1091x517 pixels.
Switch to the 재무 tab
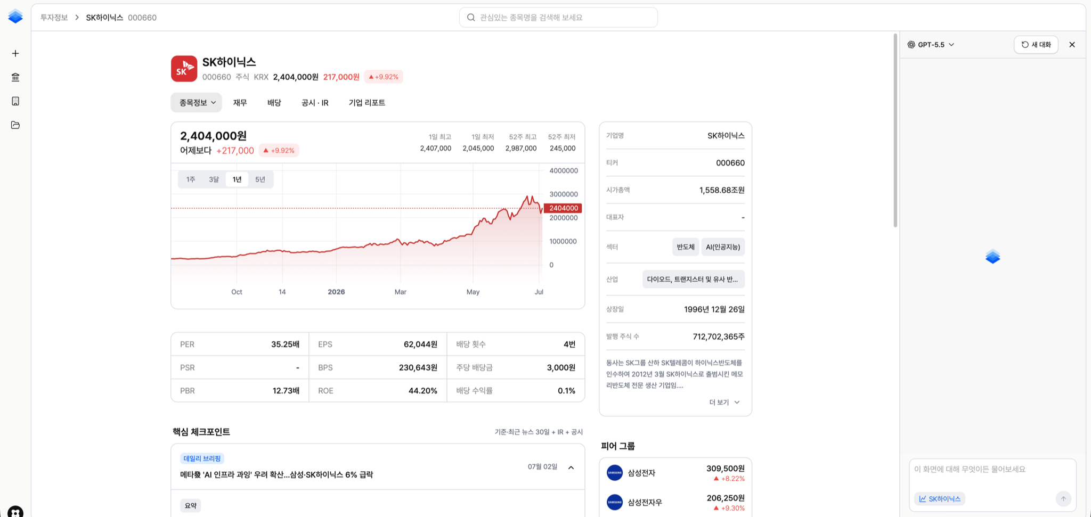(240, 103)
